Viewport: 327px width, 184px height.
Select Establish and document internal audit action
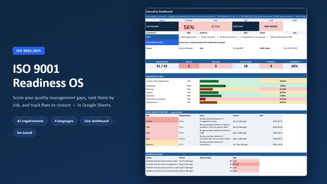(162, 161)
